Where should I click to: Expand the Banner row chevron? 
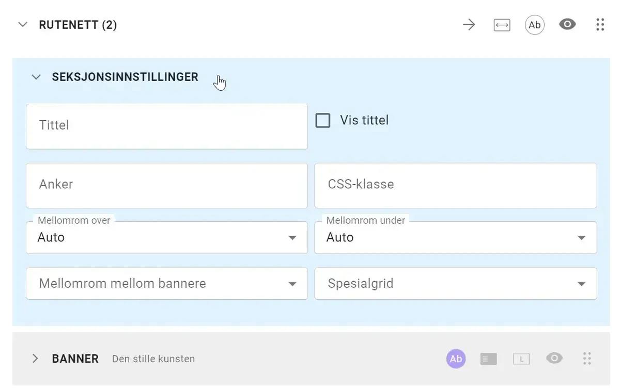[35, 359]
